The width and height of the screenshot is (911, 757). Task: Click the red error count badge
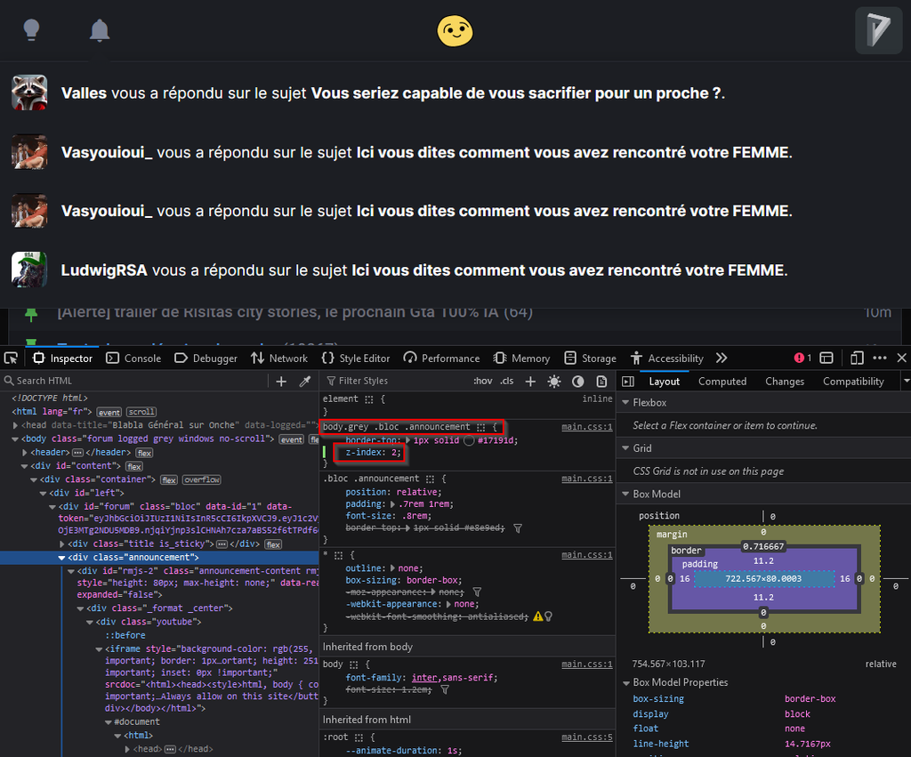pos(802,358)
